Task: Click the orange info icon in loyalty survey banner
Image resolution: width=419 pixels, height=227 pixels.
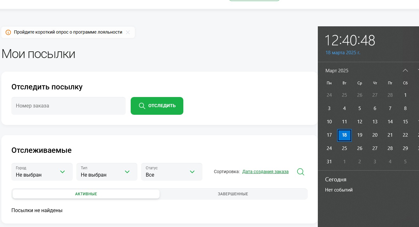Action: click(x=8, y=32)
